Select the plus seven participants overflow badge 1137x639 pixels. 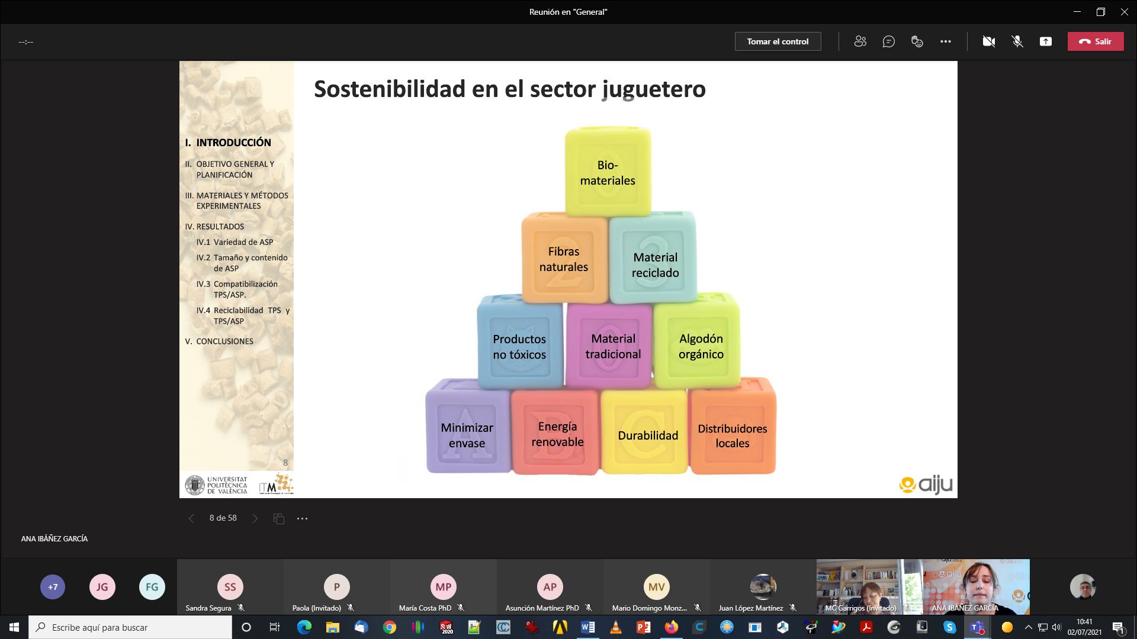[53, 587]
